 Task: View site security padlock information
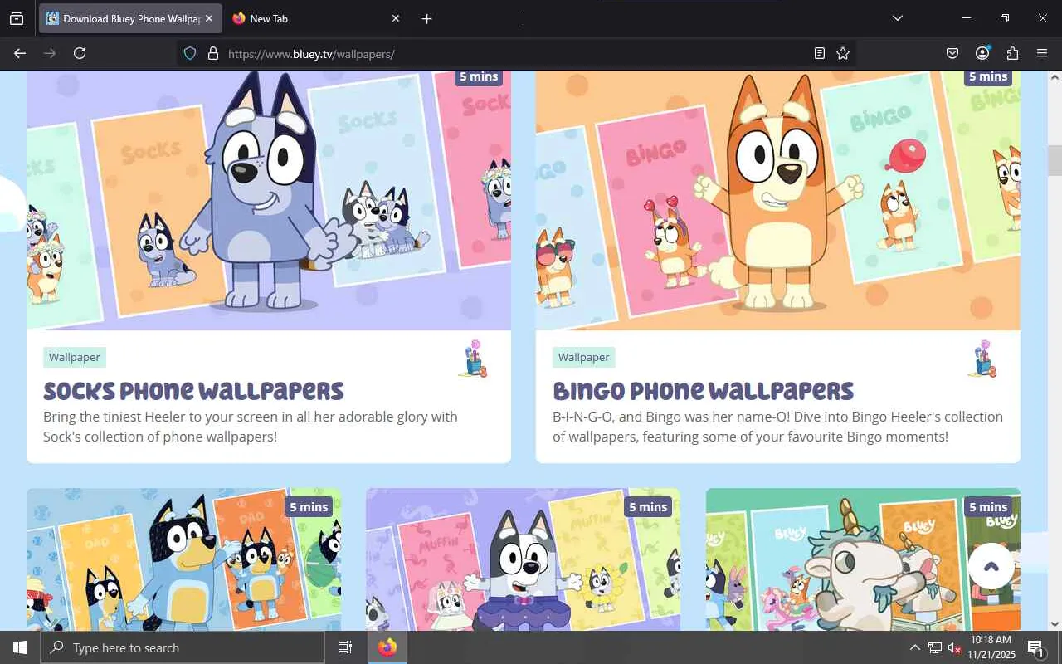pos(212,54)
